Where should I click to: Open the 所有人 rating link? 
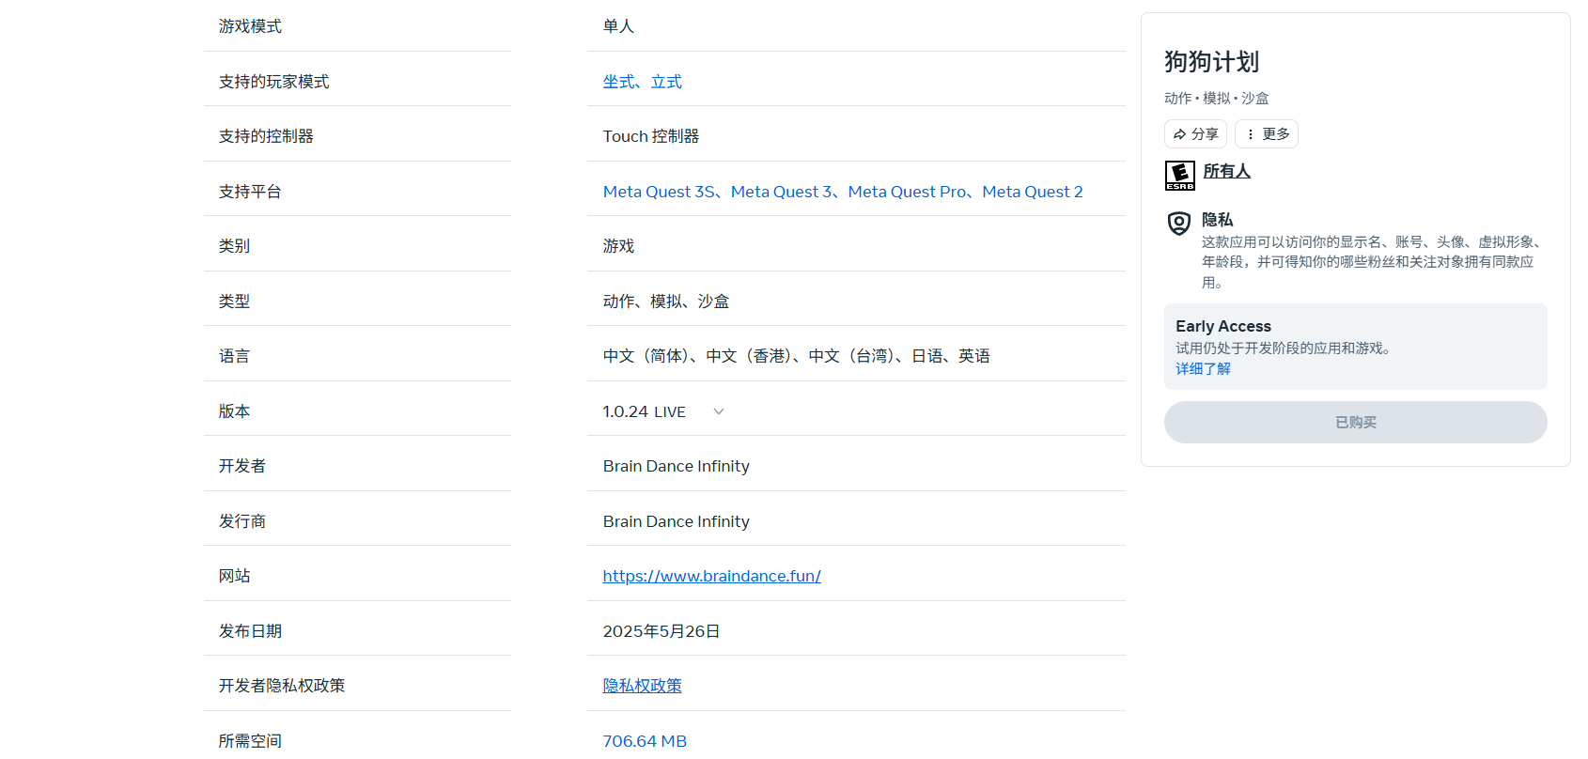[x=1226, y=171]
